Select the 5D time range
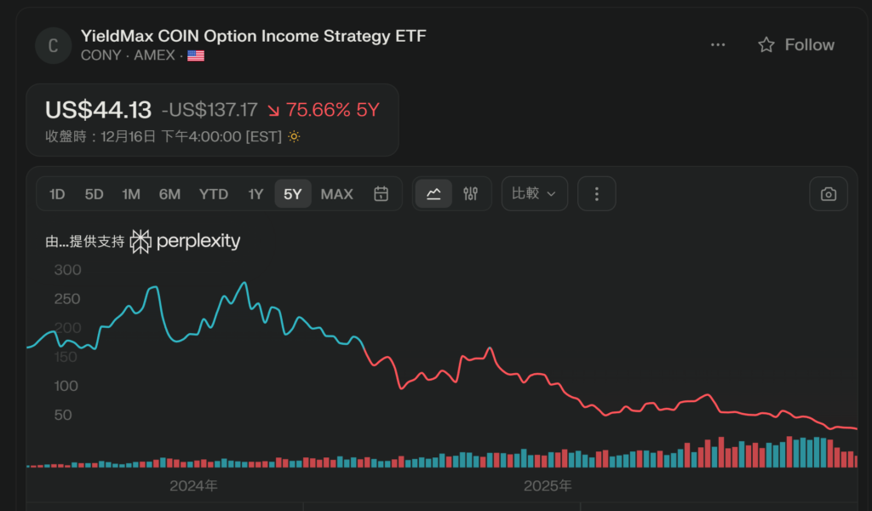Screen dimensions: 872x511 (94, 194)
